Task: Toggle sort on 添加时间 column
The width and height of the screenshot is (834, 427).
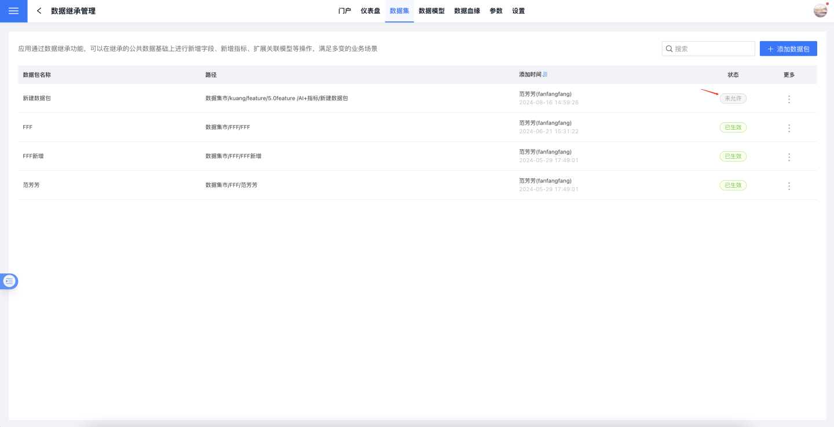Action: pyautogui.click(x=545, y=75)
